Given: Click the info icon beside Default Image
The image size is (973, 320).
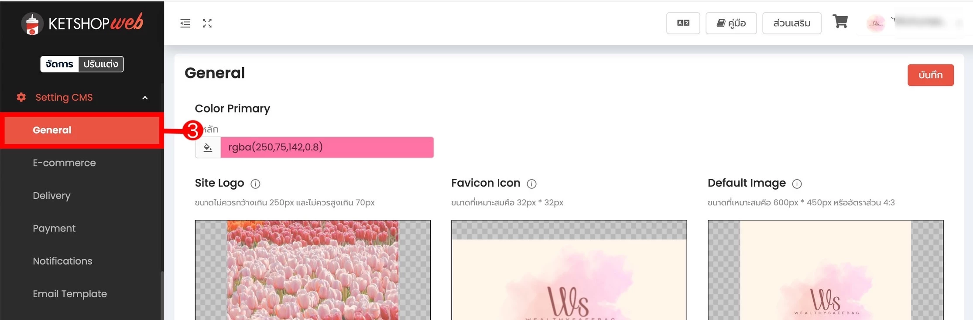Looking at the screenshot, I should (797, 184).
